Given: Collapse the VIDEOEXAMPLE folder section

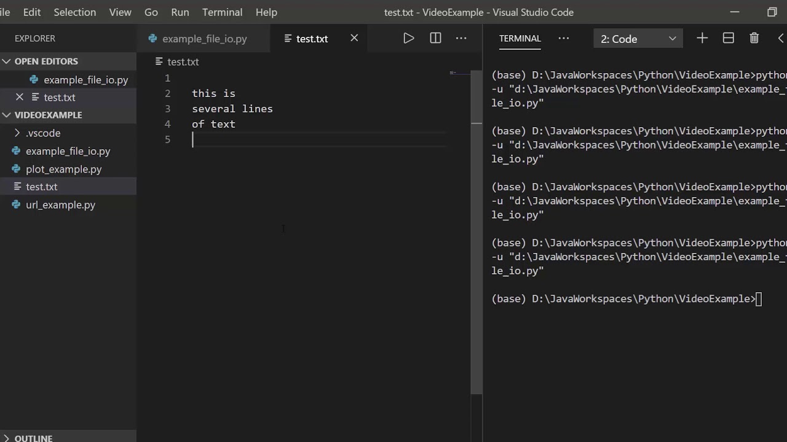Looking at the screenshot, I should [x=7, y=115].
